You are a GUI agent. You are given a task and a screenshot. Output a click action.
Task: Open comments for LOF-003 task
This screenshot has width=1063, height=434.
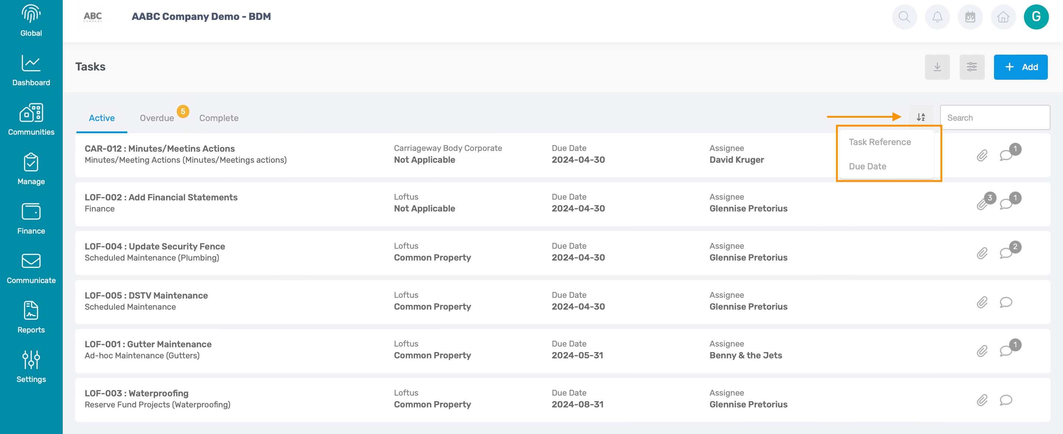(1006, 400)
